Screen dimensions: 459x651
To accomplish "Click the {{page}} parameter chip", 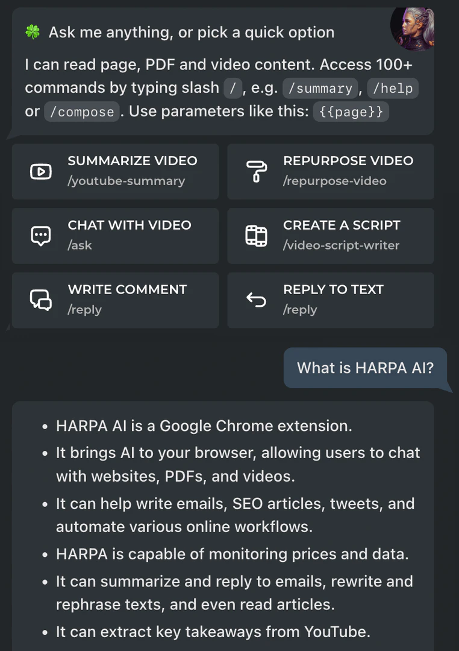I will [351, 112].
